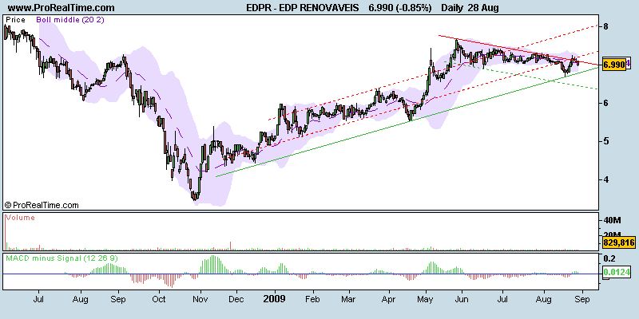Click the 5 price axis label

(x=606, y=142)
